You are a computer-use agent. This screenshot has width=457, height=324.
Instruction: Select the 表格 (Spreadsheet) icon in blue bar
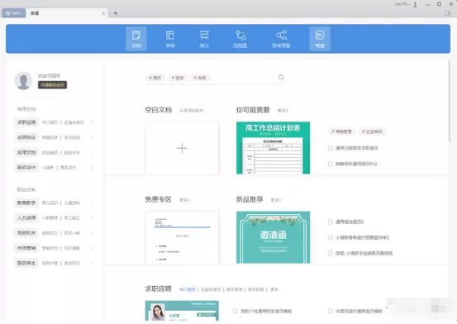[x=170, y=39]
